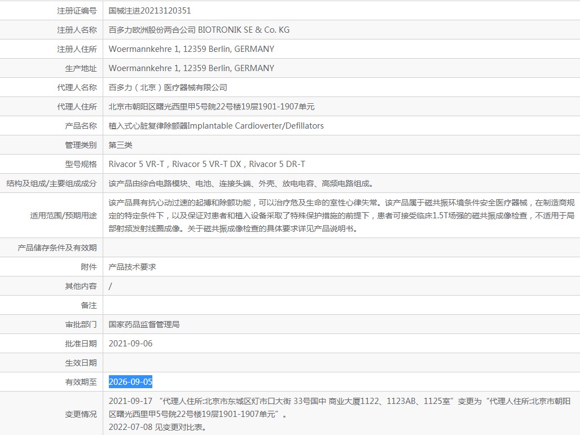Image resolution: width=580 pixels, height=435 pixels.
Task: Click the label 附件
Action: pyautogui.click(x=89, y=267)
